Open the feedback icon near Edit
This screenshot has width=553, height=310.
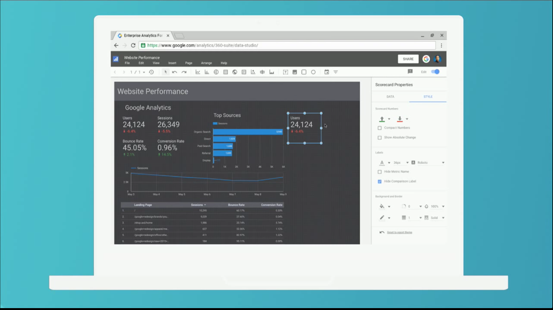coord(410,72)
